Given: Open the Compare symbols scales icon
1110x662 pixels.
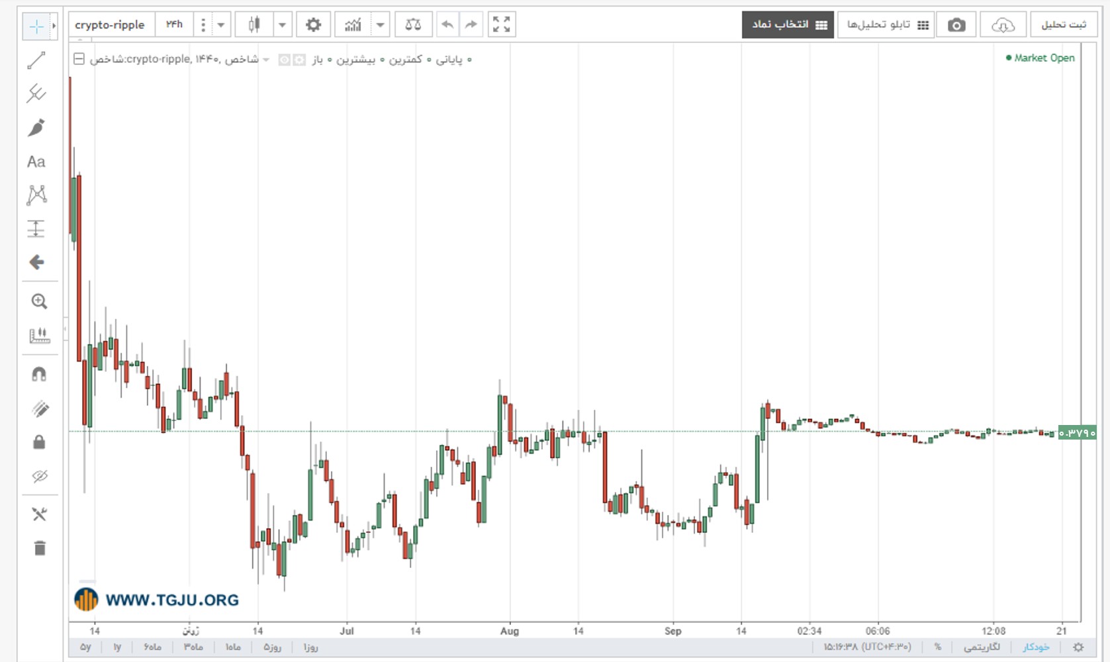Looking at the screenshot, I should coord(413,25).
